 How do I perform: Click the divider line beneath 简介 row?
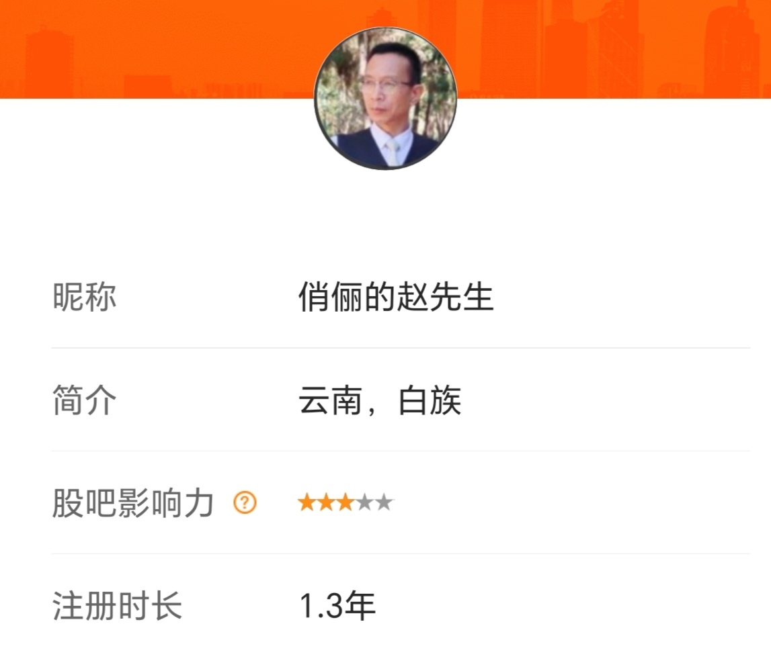(x=401, y=451)
